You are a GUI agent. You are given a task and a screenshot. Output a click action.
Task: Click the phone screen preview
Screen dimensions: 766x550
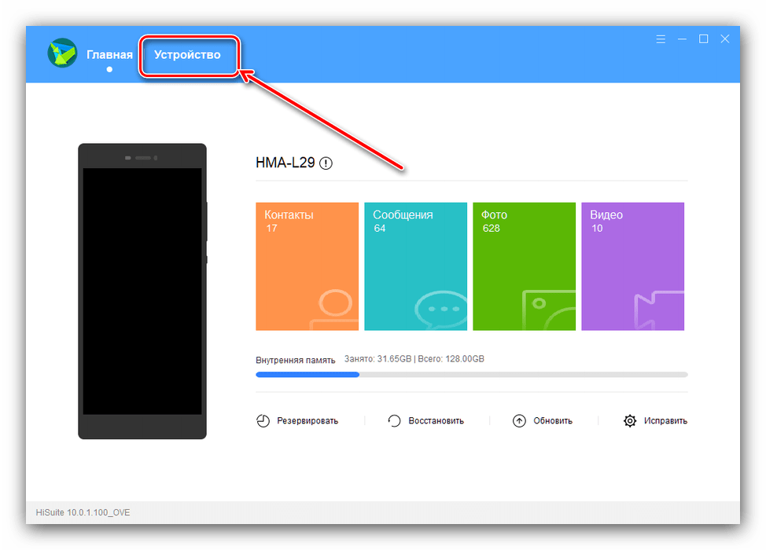[x=142, y=291]
